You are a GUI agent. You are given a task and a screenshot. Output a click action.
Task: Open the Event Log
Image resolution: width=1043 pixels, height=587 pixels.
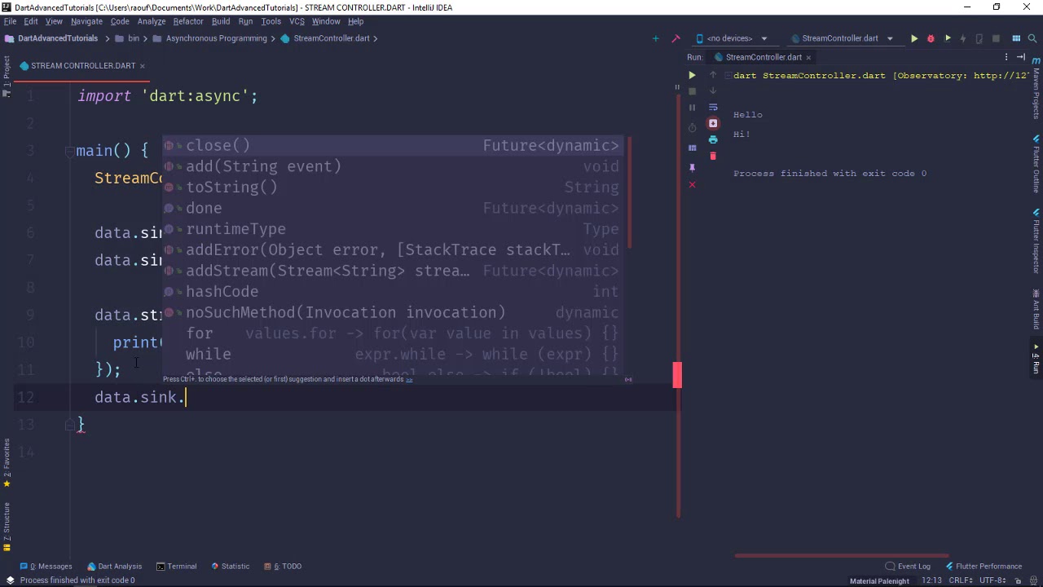(x=908, y=566)
